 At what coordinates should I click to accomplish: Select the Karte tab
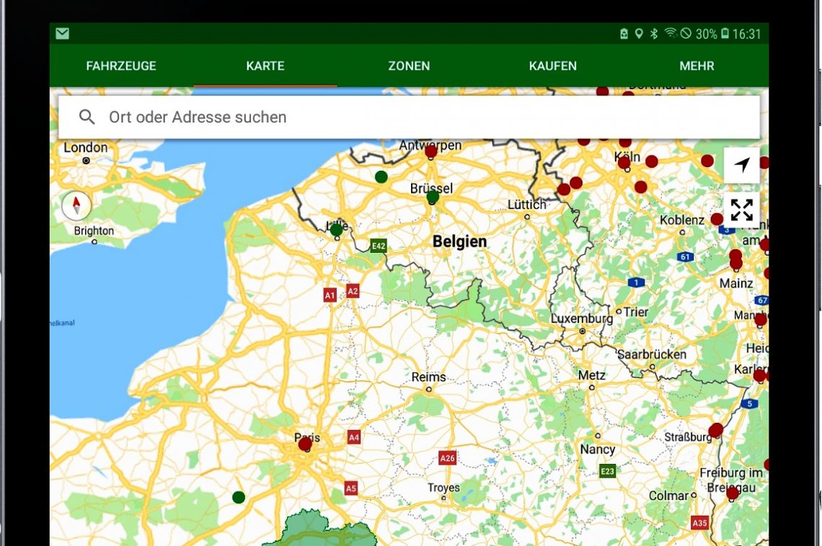click(x=265, y=66)
